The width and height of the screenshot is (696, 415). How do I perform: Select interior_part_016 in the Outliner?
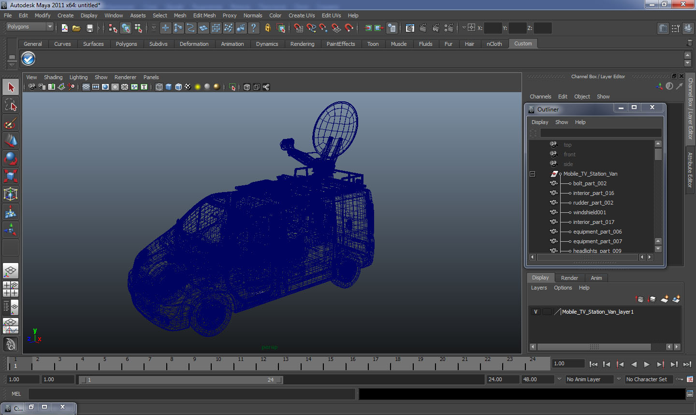pyautogui.click(x=593, y=193)
